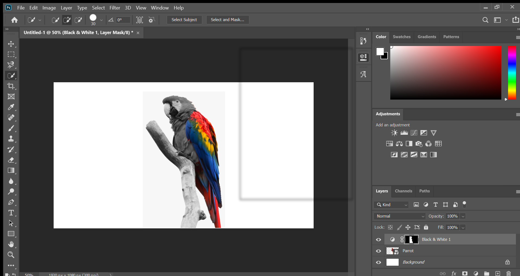The image size is (520, 276).
Task: Hide the Black & White 1 adjustment layer
Action: (378, 239)
